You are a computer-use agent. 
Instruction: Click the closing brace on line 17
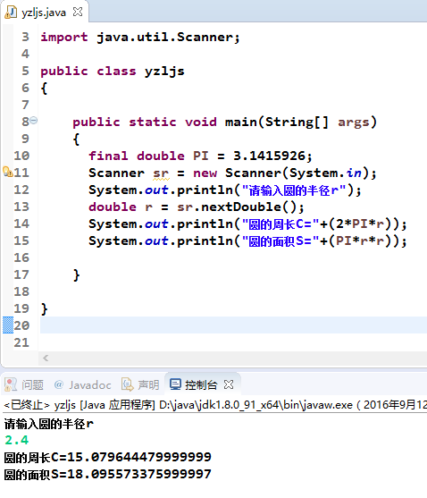click(x=77, y=275)
